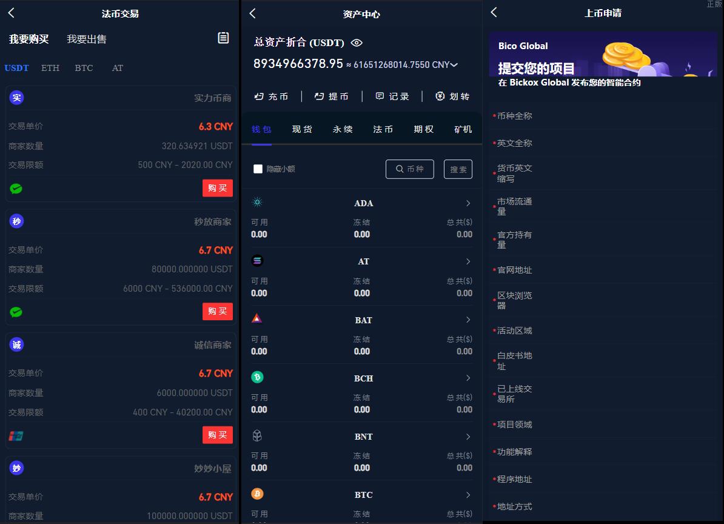Click 购买 for 实力币商 merchant
The height and width of the screenshot is (524, 724).
[217, 188]
